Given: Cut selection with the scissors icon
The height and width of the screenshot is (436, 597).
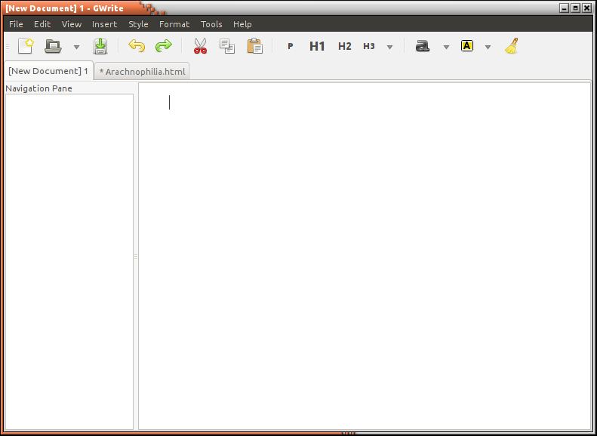Looking at the screenshot, I should pyautogui.click(x=200, y=46).
